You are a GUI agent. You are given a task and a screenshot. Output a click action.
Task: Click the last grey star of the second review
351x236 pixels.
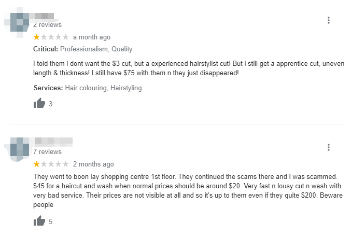pos(65,164)
